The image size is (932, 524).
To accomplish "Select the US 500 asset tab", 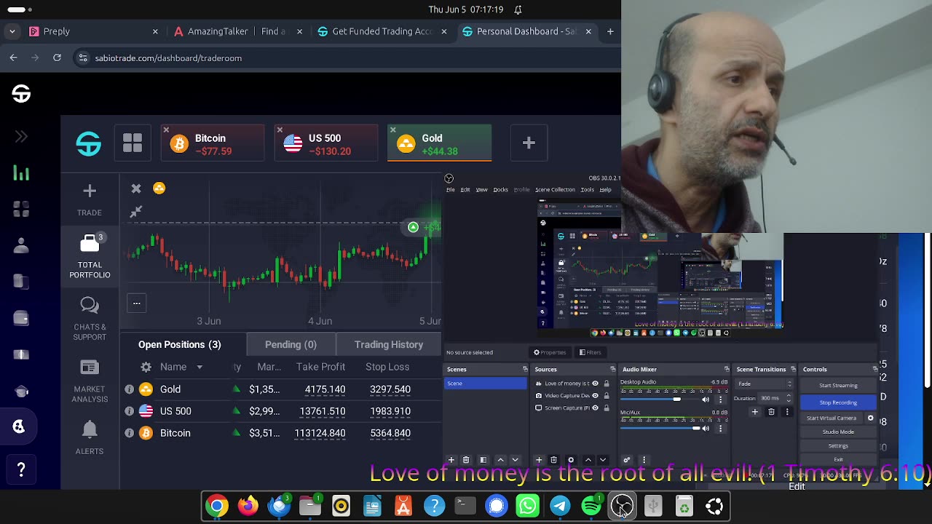I will [326, 143].
